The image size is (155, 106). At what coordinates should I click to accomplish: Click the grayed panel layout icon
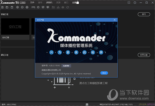[x=53, y=7]
